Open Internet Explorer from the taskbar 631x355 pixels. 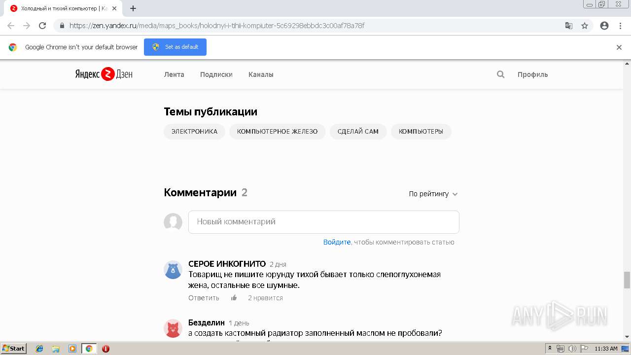click(x=39, y=349)
